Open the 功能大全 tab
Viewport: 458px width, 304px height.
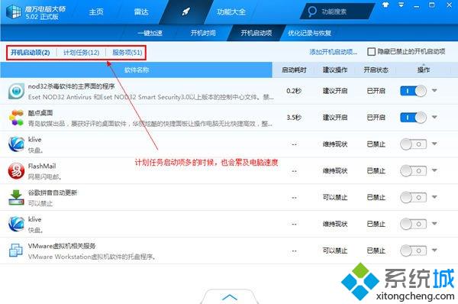[231, 12]
